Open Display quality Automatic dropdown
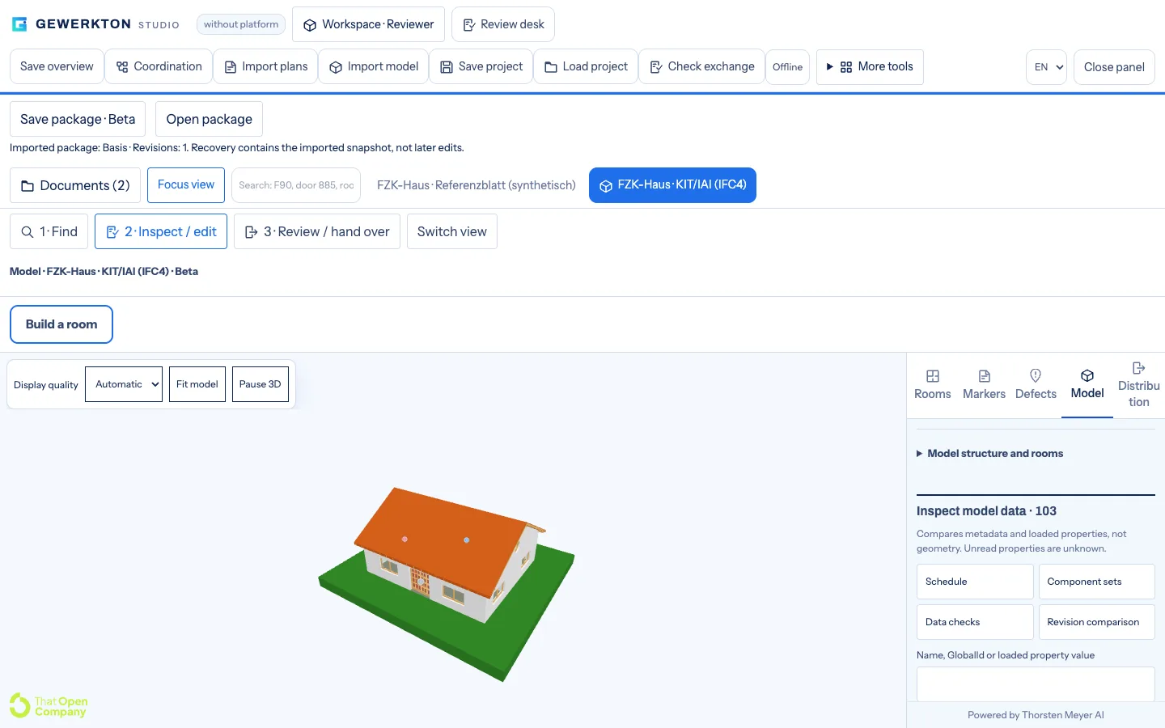 click(124, 384)
